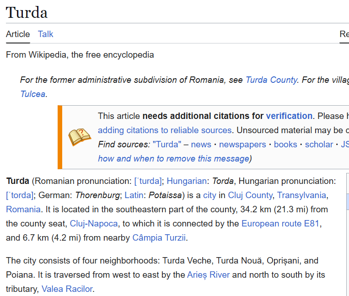This screenshot has height=296, width=349.
Task: Click the Romania link
Action: coord(23,210)
